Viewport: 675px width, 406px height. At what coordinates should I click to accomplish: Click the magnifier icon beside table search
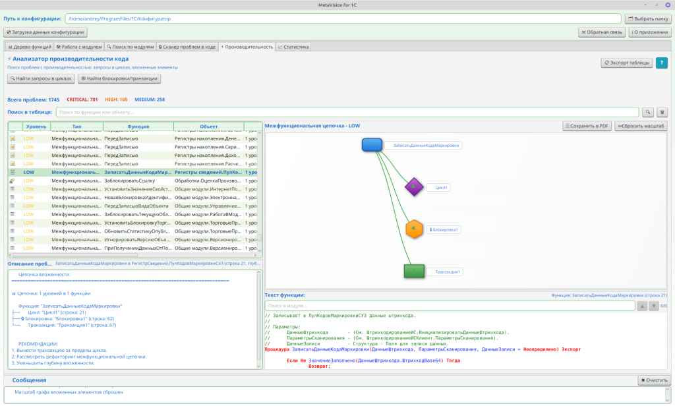point(649,113)
